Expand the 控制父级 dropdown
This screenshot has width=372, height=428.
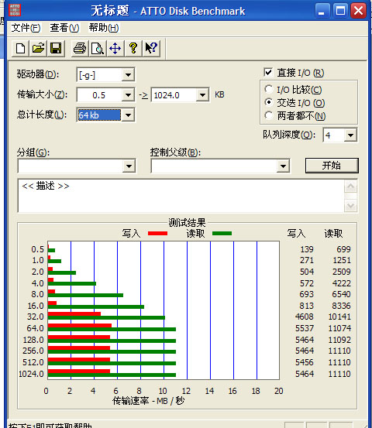pos(283,166)
